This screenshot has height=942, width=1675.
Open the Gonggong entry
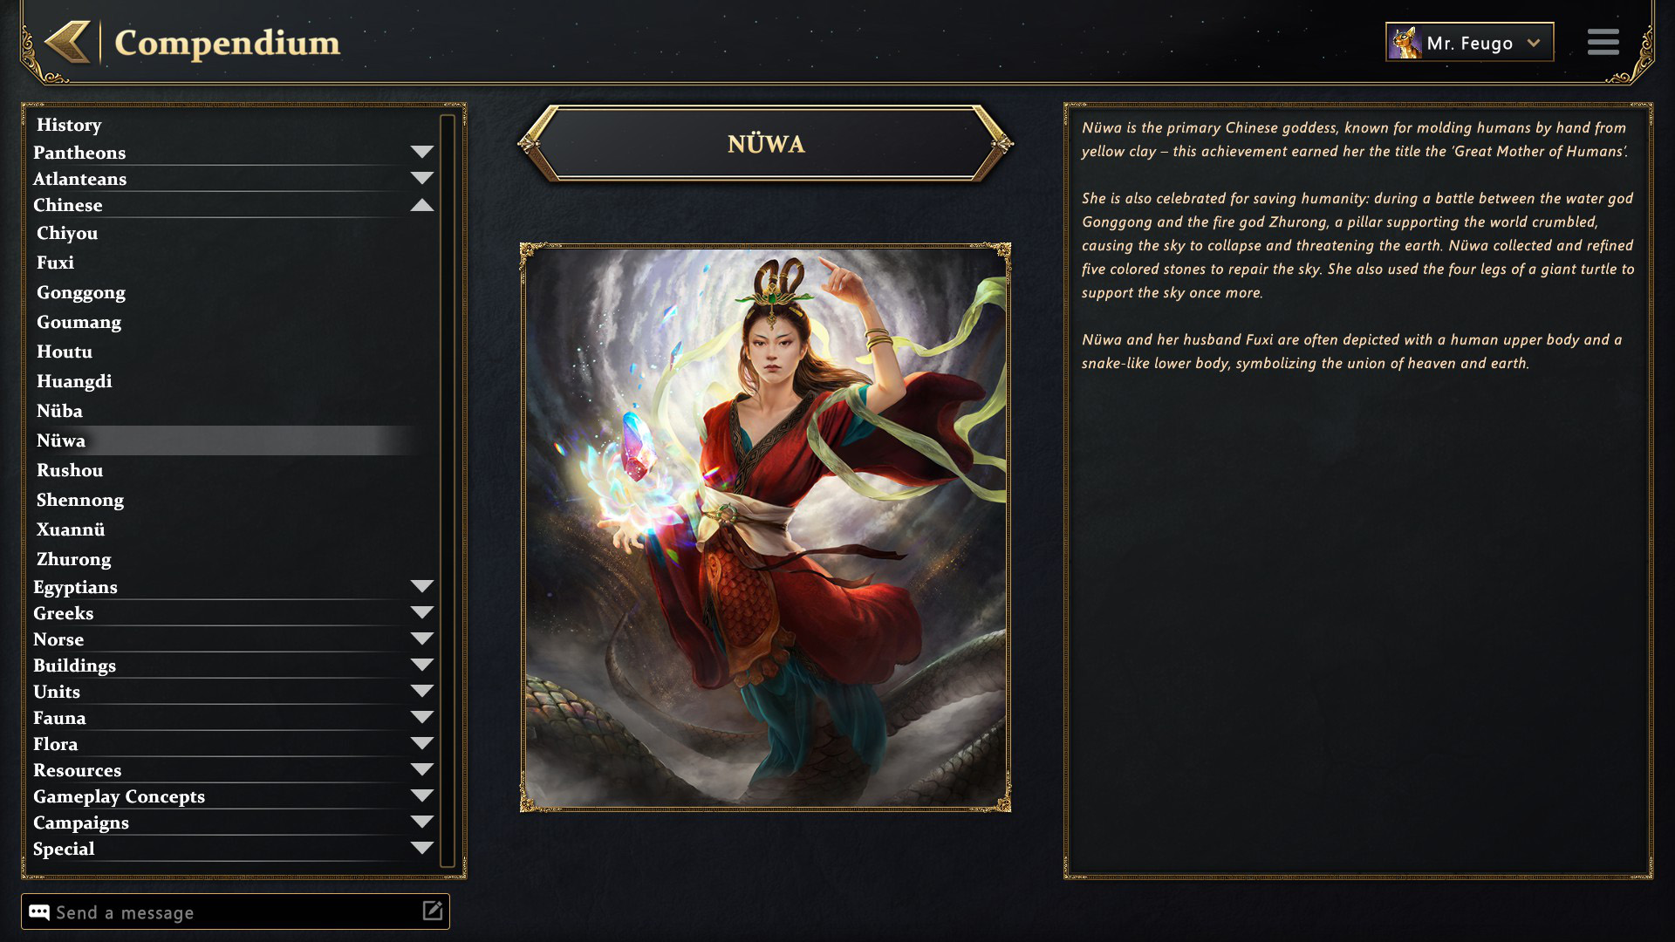[81, 292]
